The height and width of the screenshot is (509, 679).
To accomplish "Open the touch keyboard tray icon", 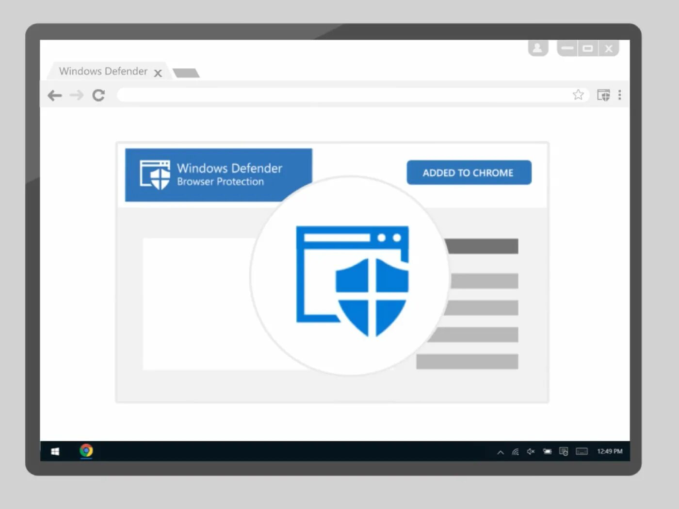I will coord(582,451).
